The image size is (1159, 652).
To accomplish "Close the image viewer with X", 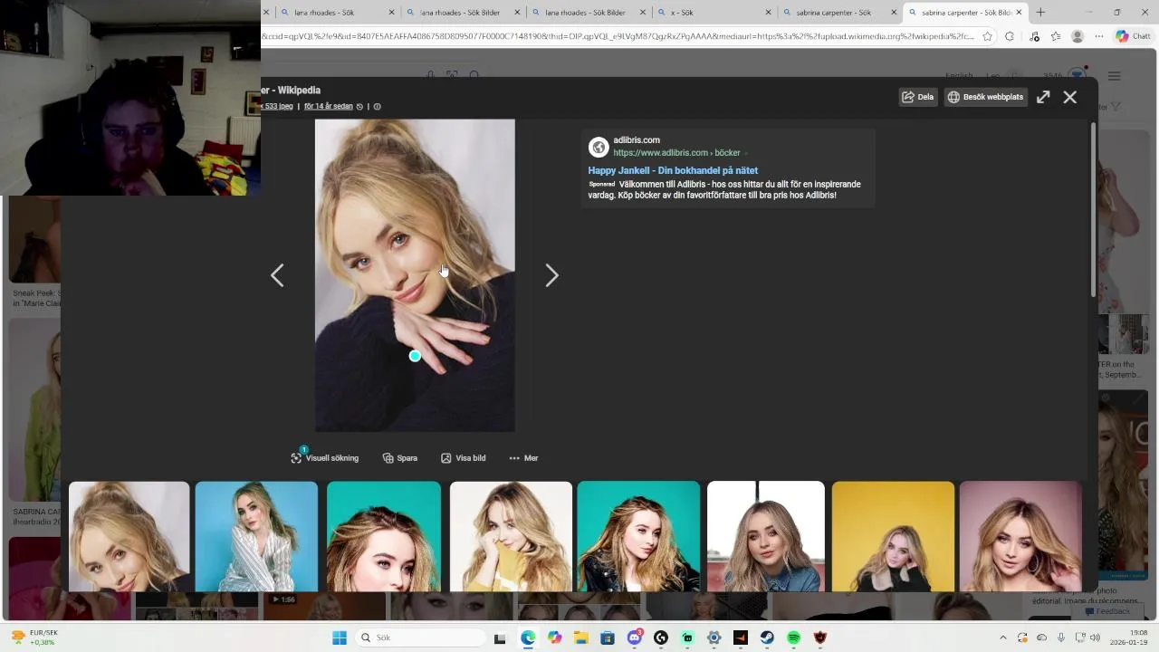I will (x=1069, y=97).
